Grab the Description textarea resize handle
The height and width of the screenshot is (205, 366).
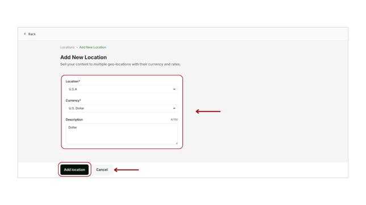click(176, 143)
